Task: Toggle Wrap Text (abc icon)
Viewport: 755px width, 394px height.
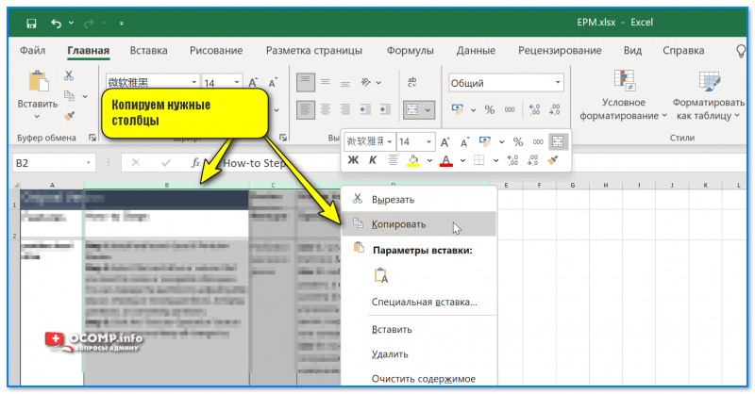Action: pos(412,82)
